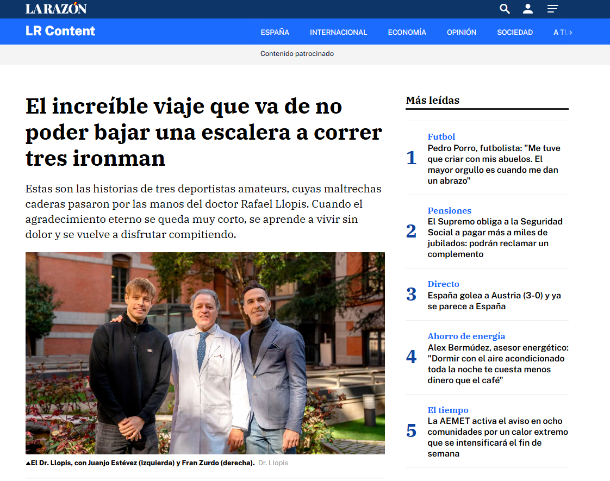Show more sections with the right chevron
The image size is (610, 481).
tap(570, 32)
